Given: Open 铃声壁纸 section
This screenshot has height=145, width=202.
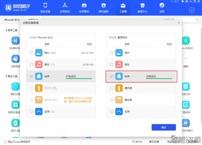Looking at the screenshot, I should 84,8.
